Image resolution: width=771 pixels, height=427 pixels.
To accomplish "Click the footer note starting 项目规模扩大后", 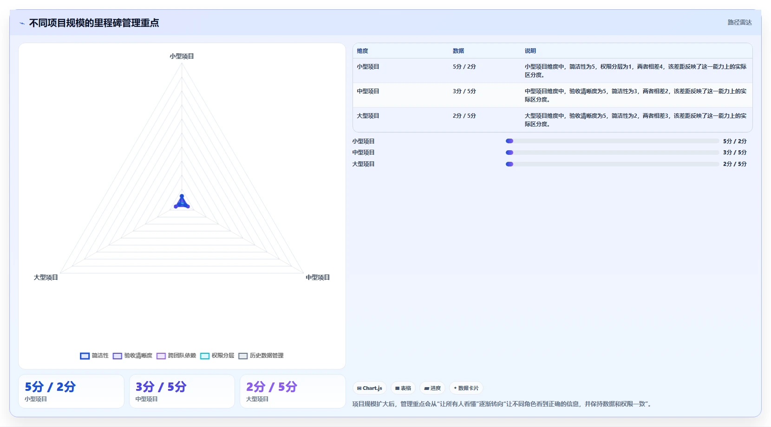I will (x=503, y=404).
